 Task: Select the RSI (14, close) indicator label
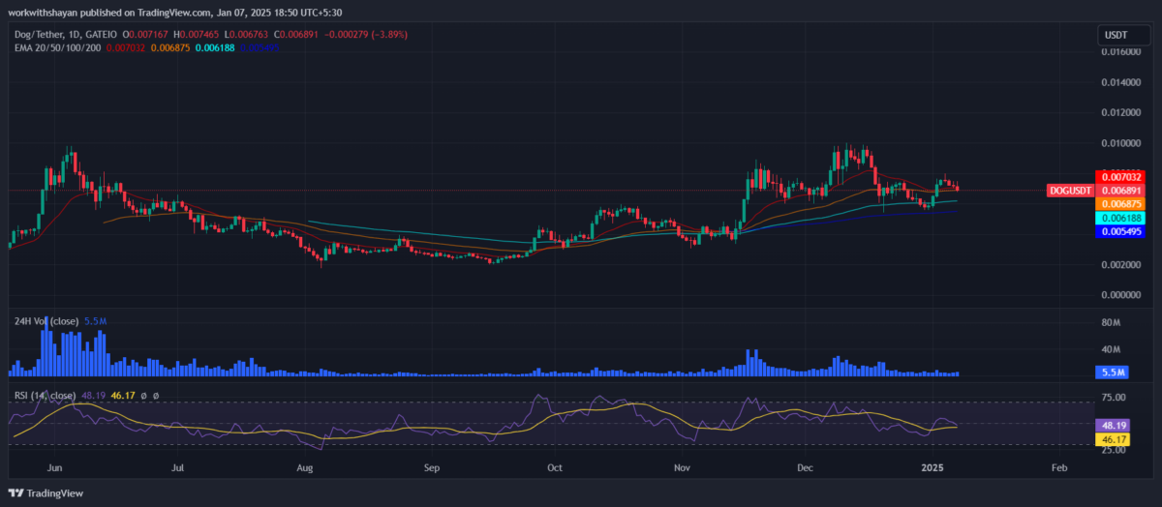tap(45, 396)
